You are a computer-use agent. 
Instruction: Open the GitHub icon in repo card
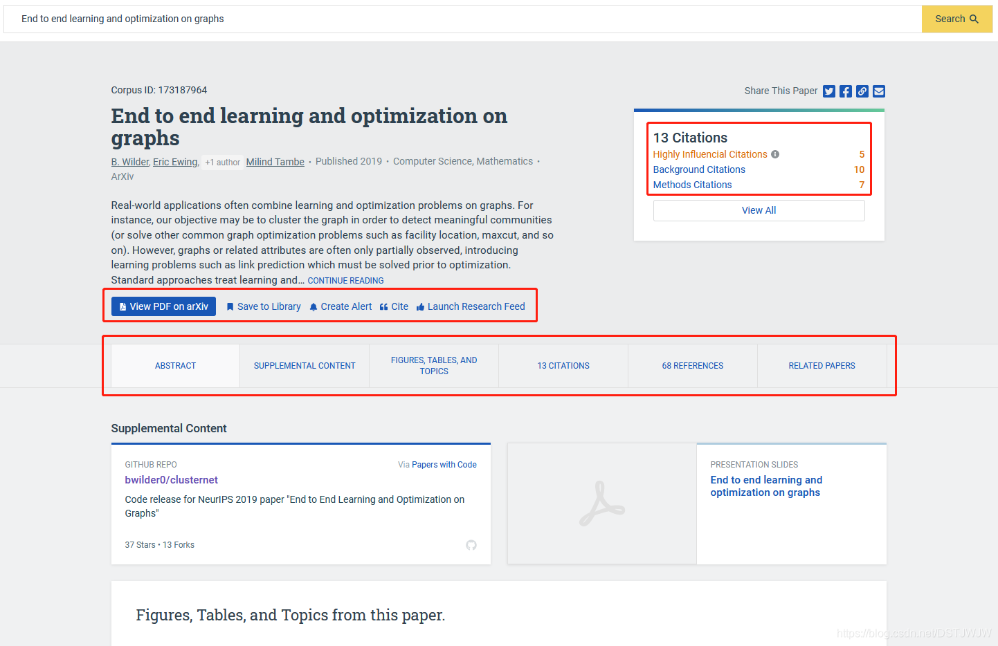pos(471,545)
